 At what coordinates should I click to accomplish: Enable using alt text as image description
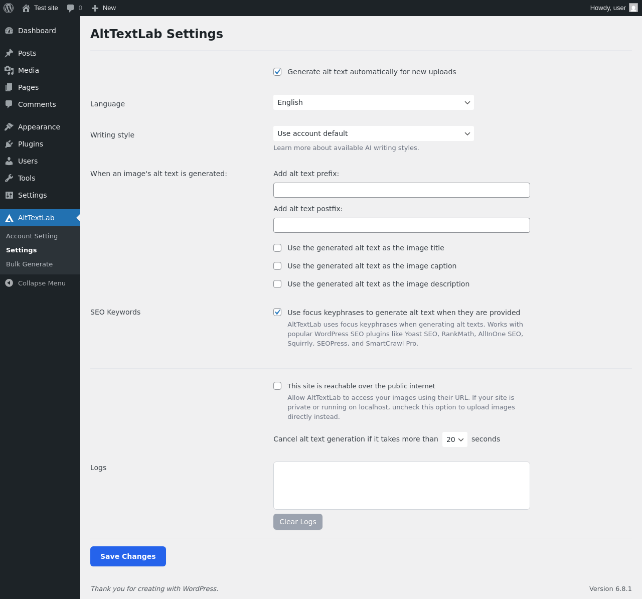click(277, 284)
